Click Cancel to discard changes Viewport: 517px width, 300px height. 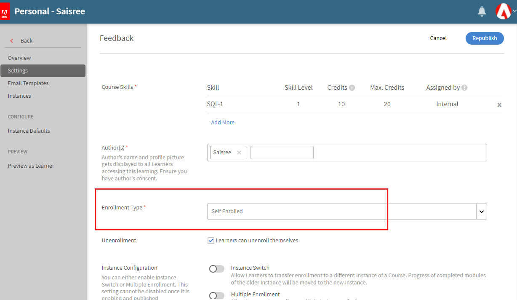(438, 38)
